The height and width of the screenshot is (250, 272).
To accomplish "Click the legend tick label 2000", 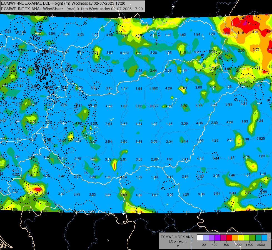I will point(261,245).
